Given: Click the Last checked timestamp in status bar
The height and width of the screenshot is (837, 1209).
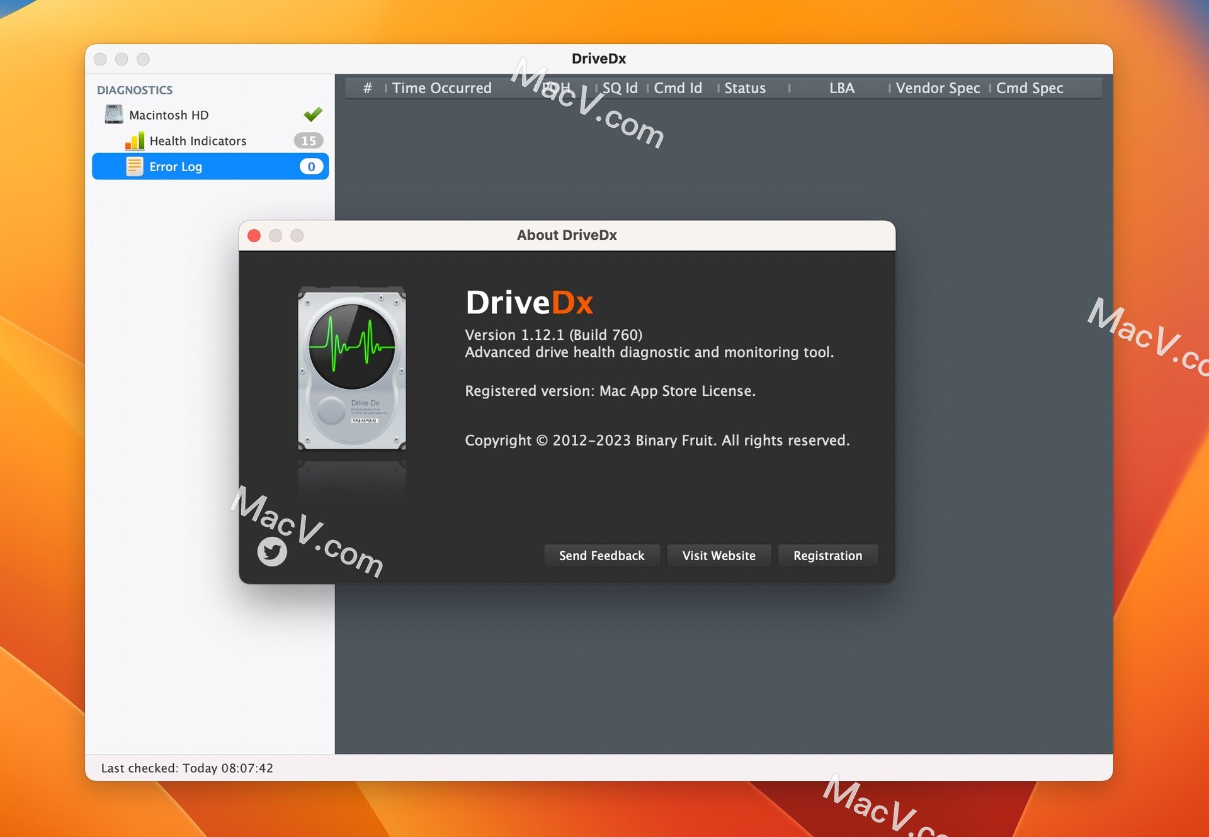Looking at the screenshot, I should [187, 768].
